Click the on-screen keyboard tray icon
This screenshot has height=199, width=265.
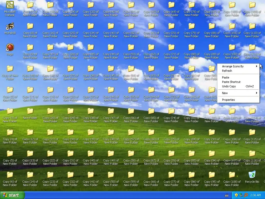pyautogui.click(x=227, y=195)
